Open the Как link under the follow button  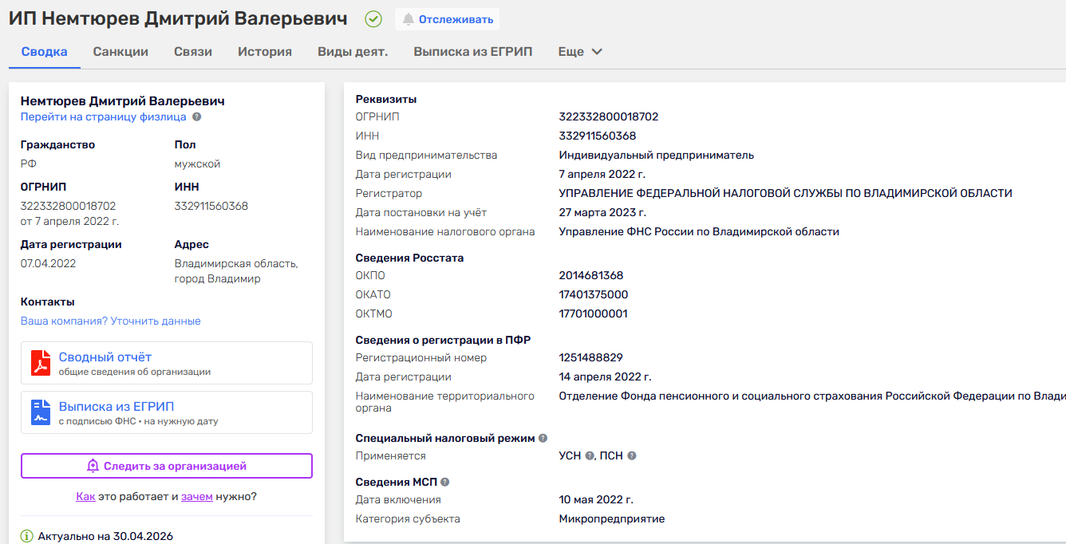click(85, 497)
